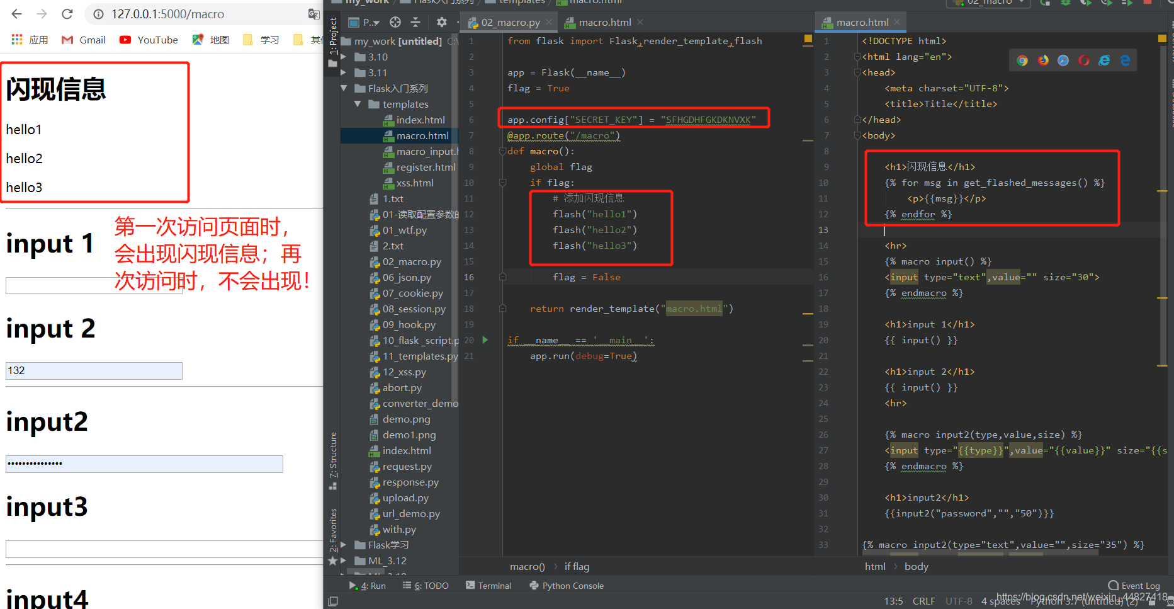
Task: Collapse the Flask入门系列 folder
Action: (x=344, y=88)
